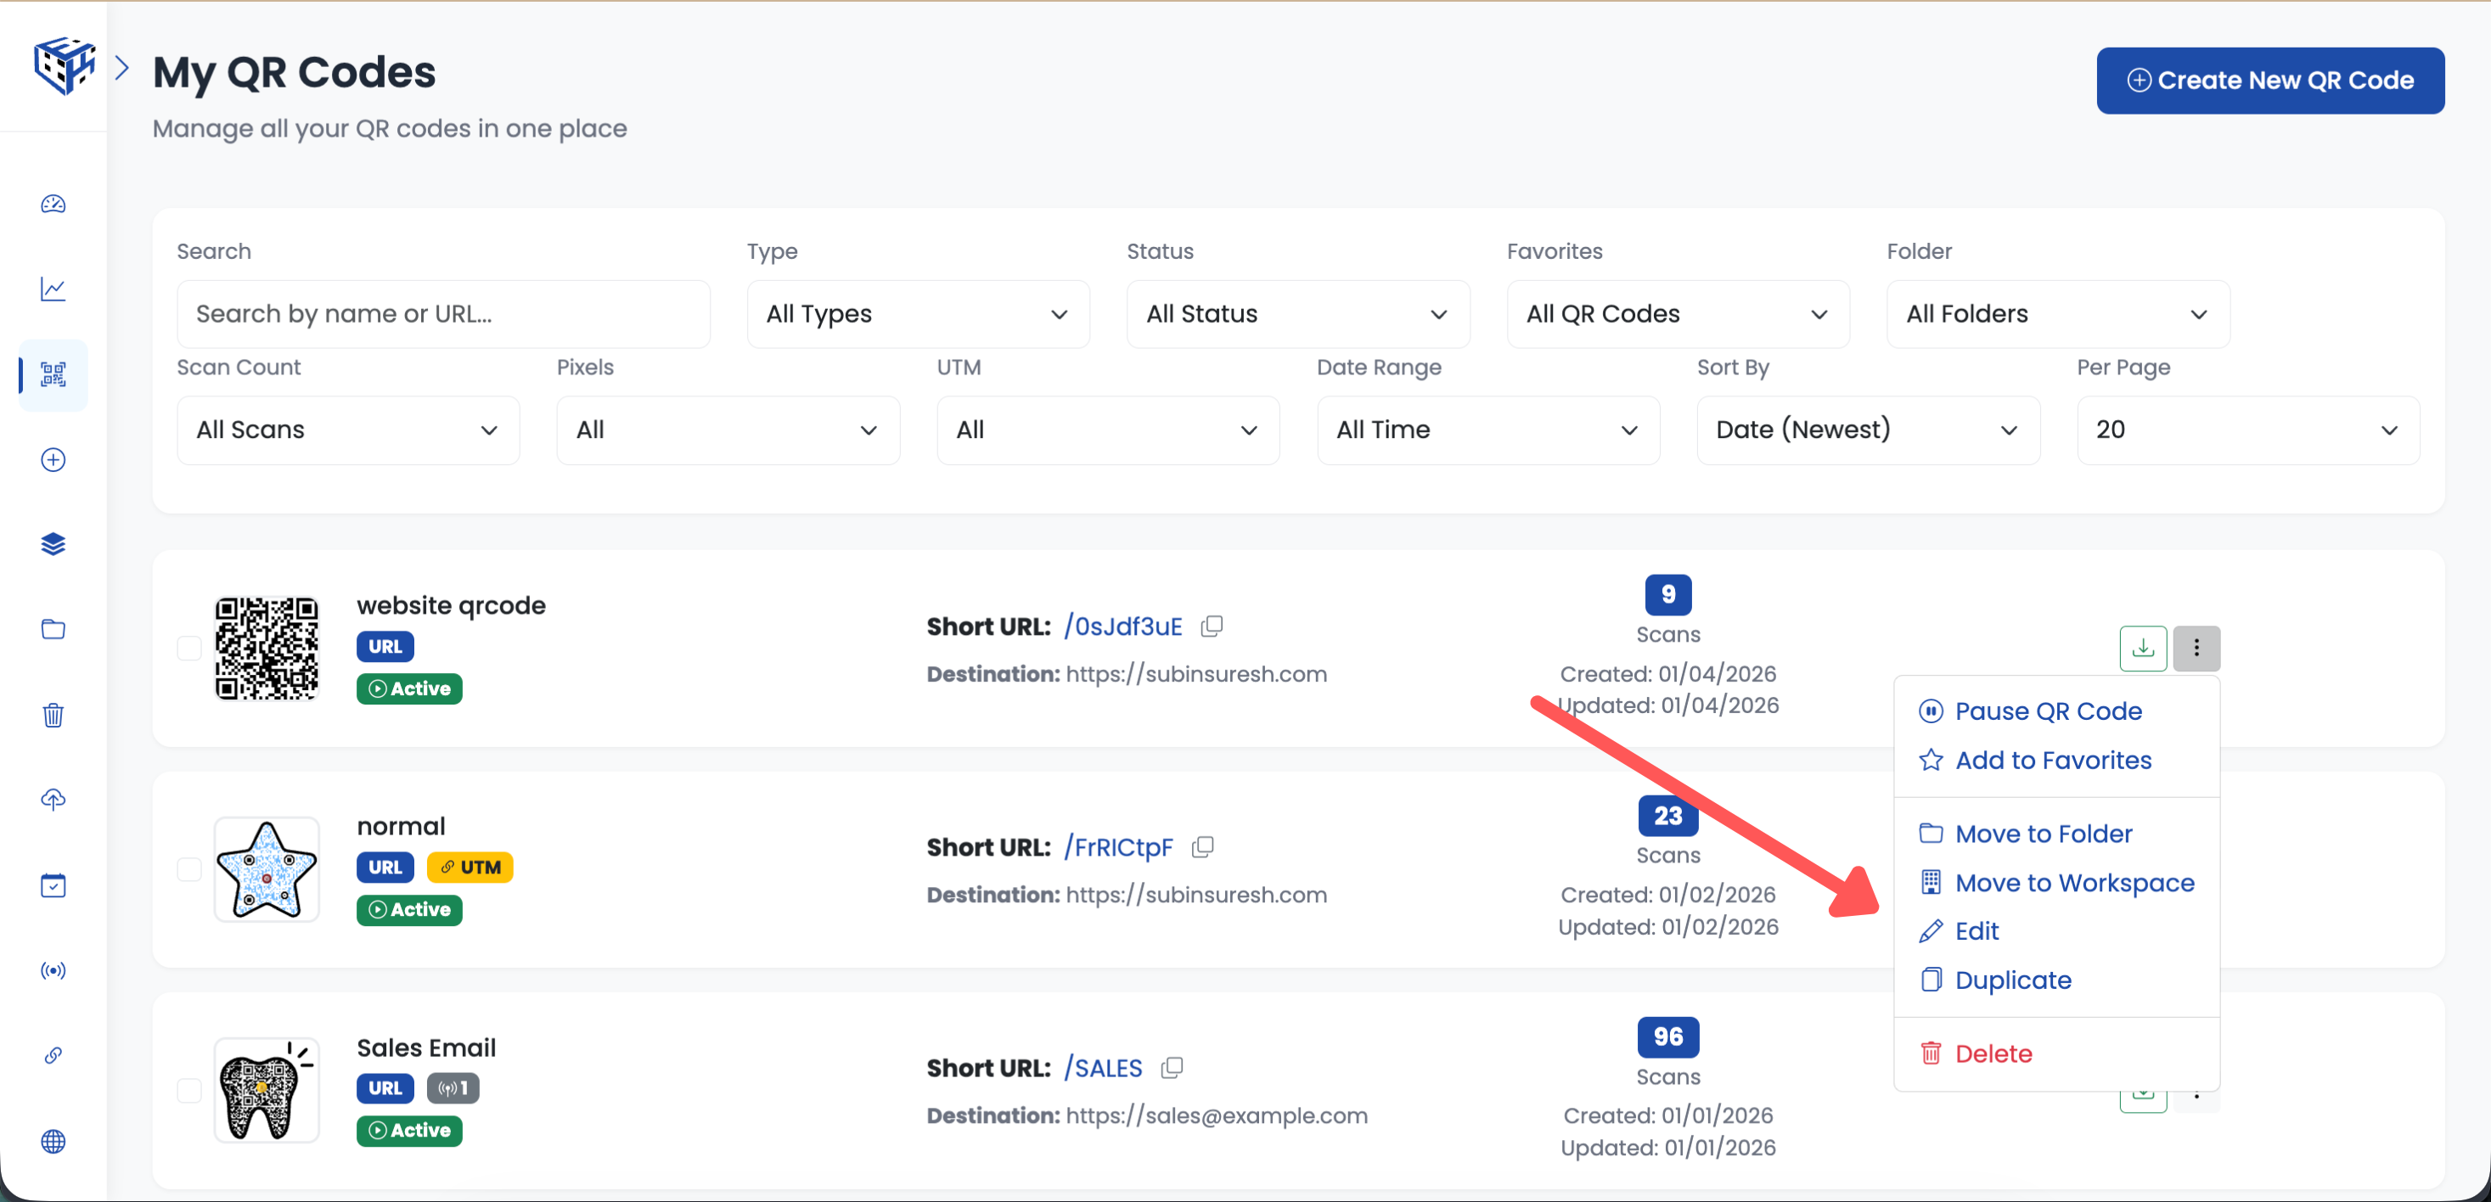Expand sidebar using chevron beside logo

click(x=122, y=69)
